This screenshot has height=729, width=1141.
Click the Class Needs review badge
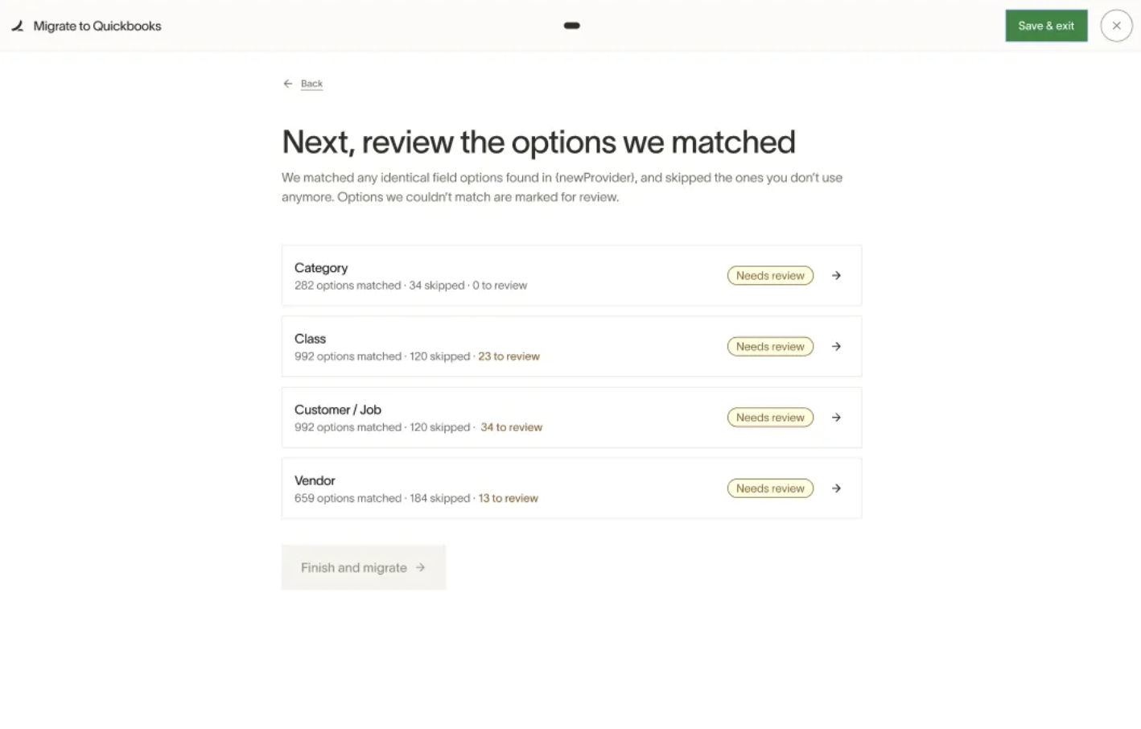click(x=770, y=346)
